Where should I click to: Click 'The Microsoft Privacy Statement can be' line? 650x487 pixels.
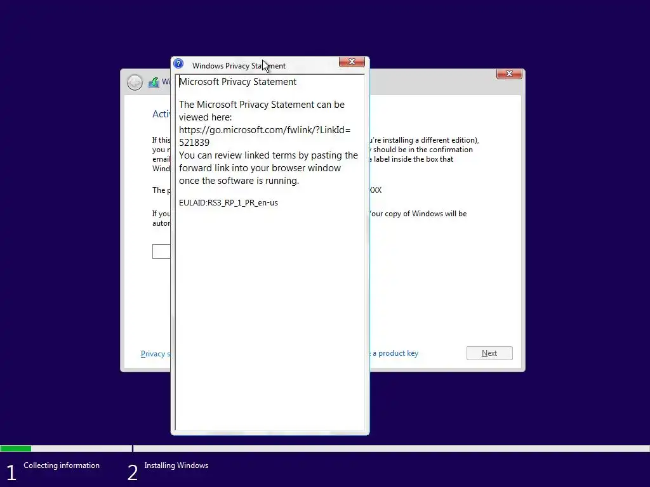click(x=262, y=105)
